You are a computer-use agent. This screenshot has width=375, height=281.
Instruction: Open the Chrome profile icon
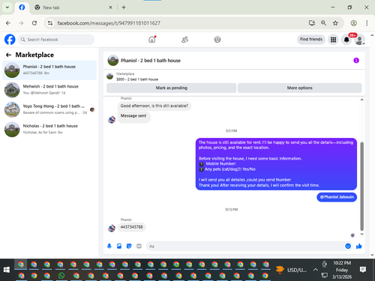(x=353, y=23)
